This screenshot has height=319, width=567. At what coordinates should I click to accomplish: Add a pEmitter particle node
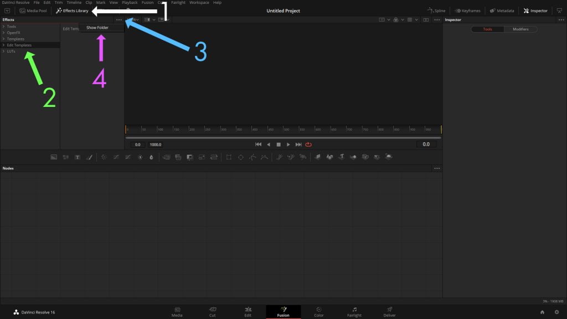(x=279, y=157)
